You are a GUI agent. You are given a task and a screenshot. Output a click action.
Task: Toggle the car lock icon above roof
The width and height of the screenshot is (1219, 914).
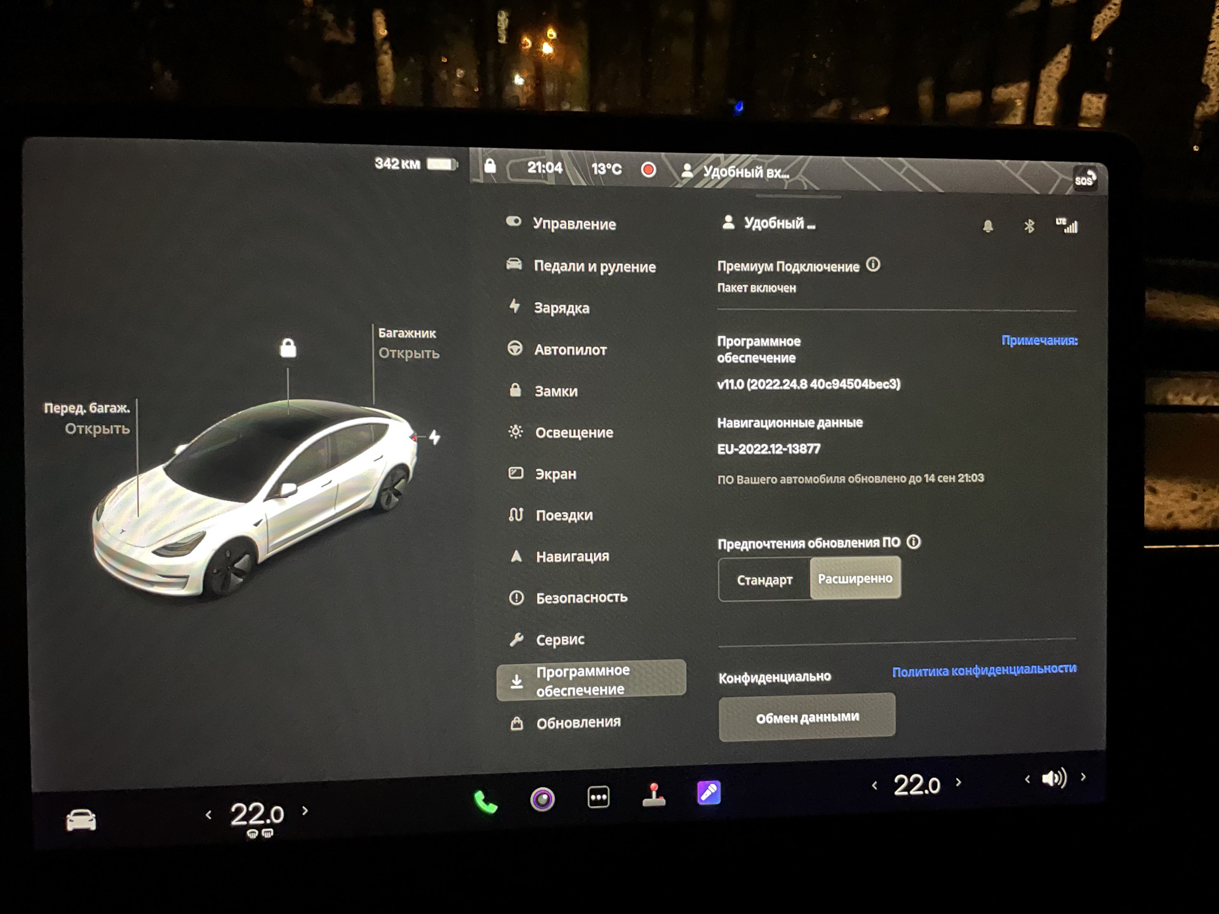[288, 348]
